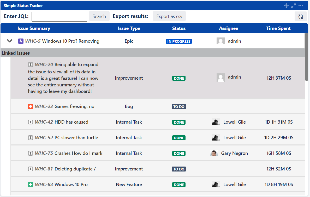This screenshot has width=310, height=197.
Task: Open issue link WHC-75
Action: 44,153
